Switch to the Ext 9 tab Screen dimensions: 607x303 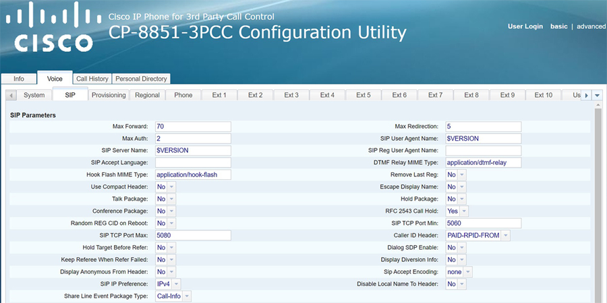[x=507, y=95]
